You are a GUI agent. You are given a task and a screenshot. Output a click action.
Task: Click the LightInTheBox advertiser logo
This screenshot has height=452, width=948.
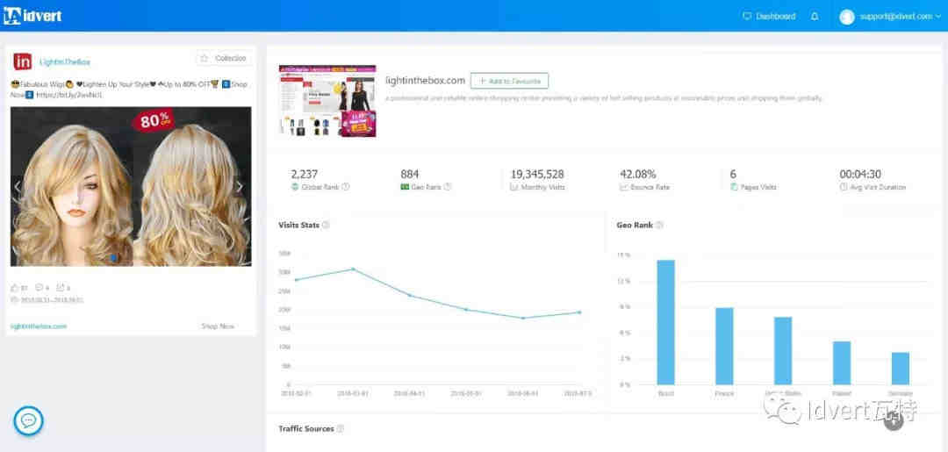(23, 61)
